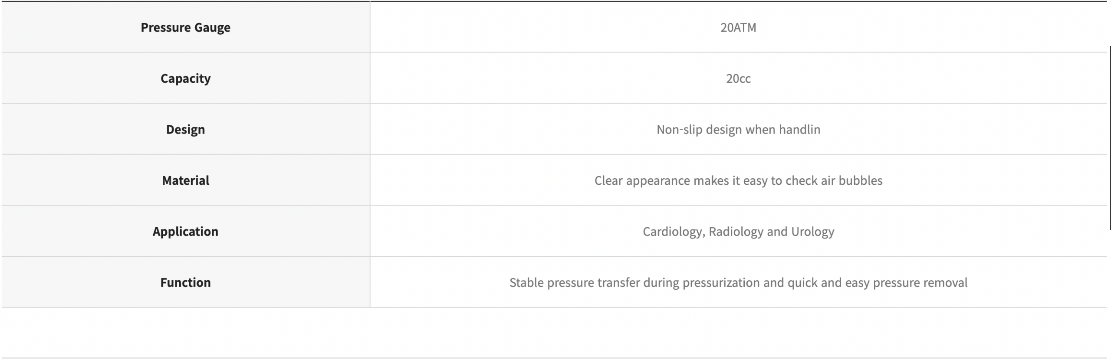Select the 20cc capacity value

(738, 78)
